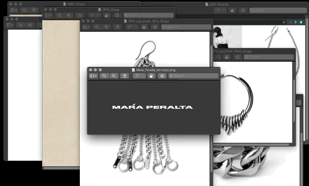
Task: Zoom out in MPS_19.jpg window
Action: [x=59, y=15]
